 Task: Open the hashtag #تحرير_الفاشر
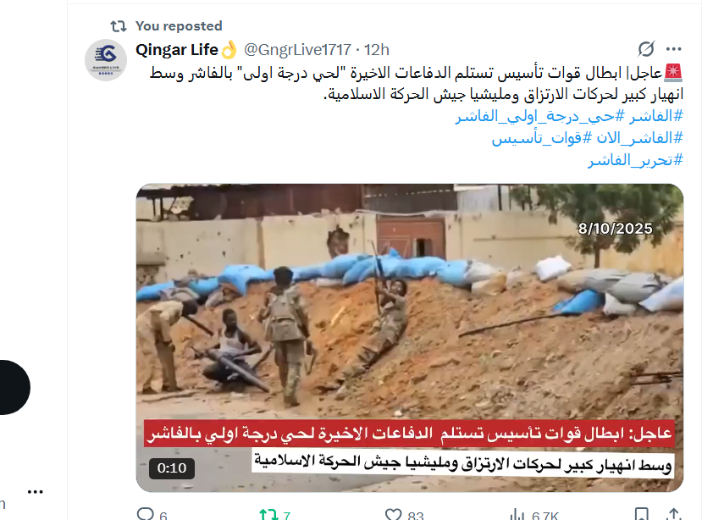[x=636, y=160]
